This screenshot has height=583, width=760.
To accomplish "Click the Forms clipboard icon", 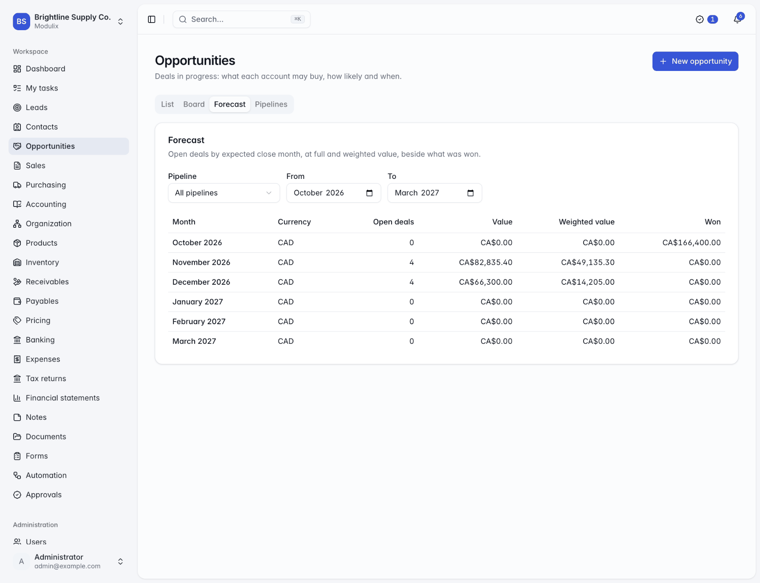I will click(17, 456).
